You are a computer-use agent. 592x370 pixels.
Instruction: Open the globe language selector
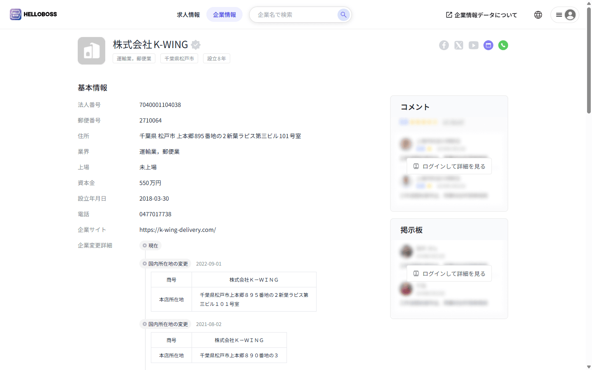(538, 15)
